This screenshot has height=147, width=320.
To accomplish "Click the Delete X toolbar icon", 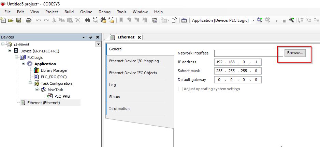I will click(77, 20).
